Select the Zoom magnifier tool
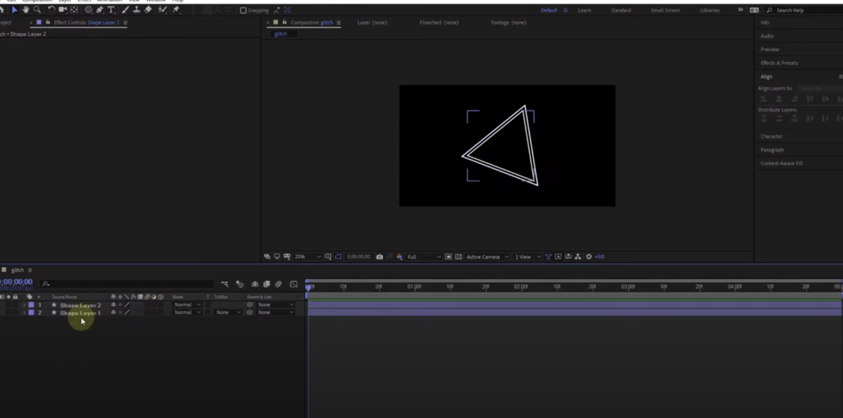Viewport: 843px width, 418px height. pyautogui.click(x=37, y=10)
